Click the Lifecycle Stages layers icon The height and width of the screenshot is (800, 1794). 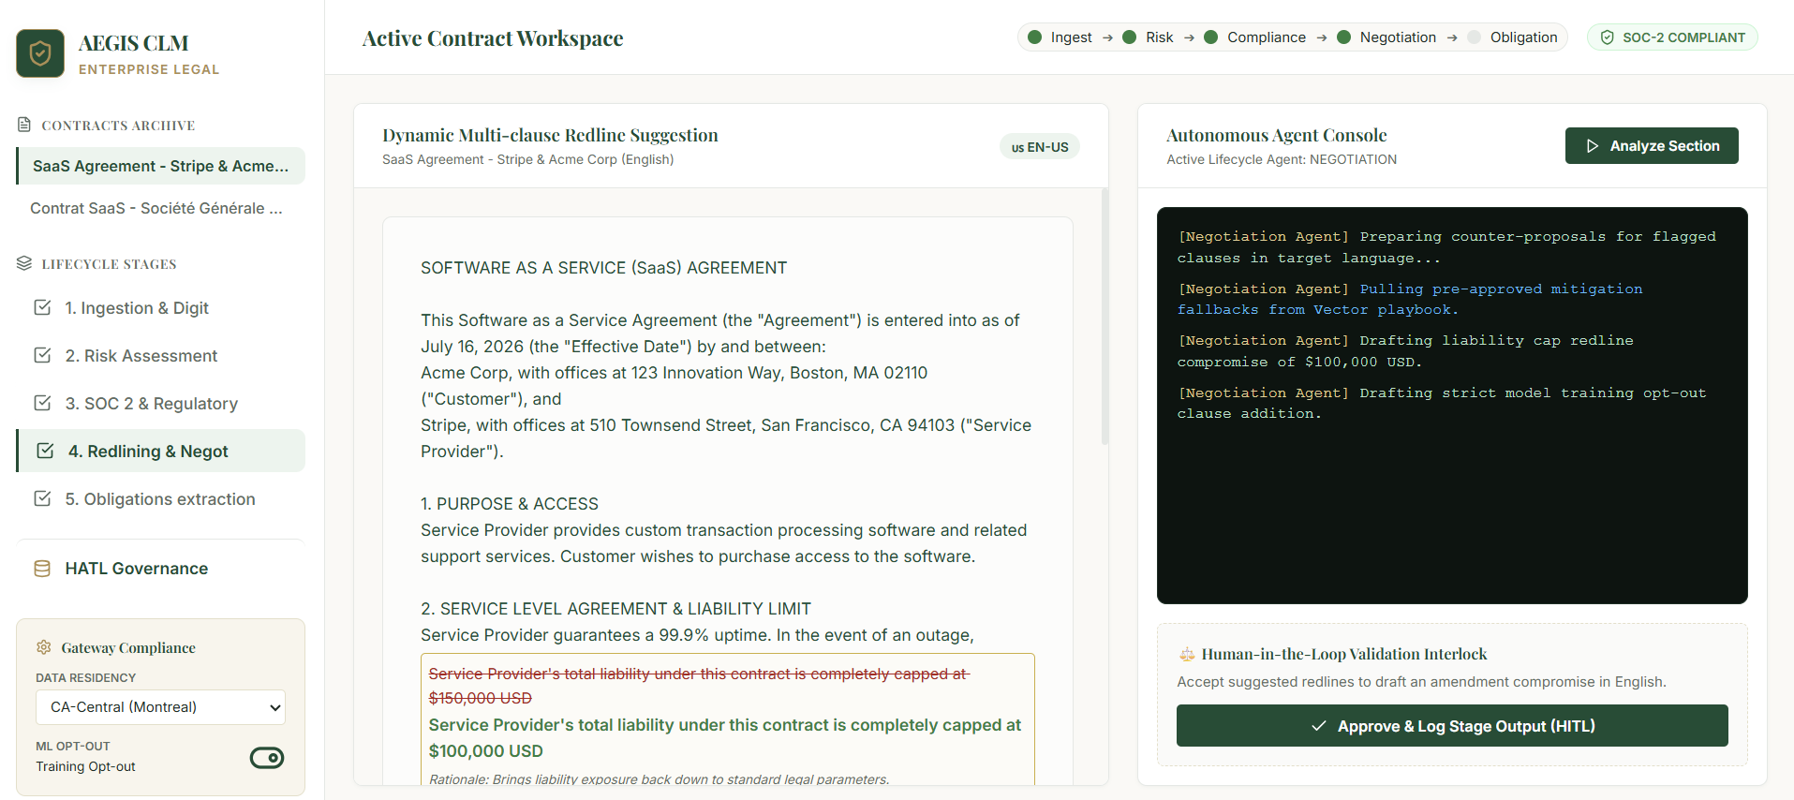(x=24, y=263)
